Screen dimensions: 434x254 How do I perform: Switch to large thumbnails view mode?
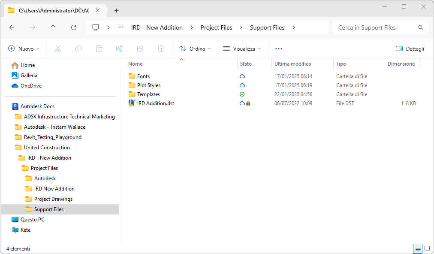[427, 248]
